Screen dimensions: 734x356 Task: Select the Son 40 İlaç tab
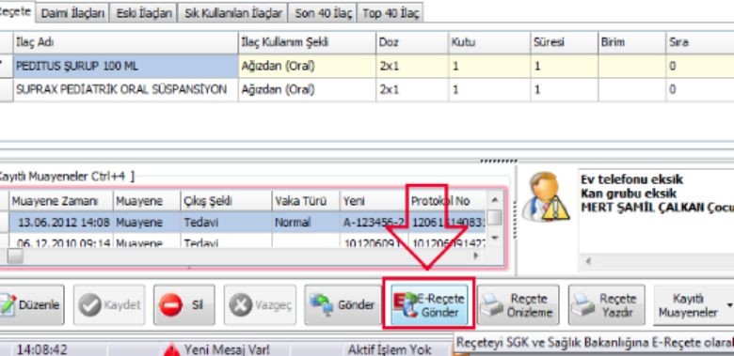323,13
